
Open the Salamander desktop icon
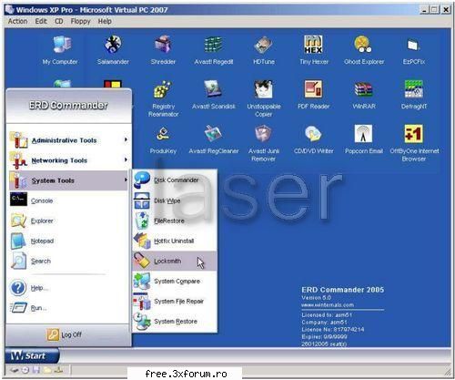pyautogui.click(x=113, y=50)
